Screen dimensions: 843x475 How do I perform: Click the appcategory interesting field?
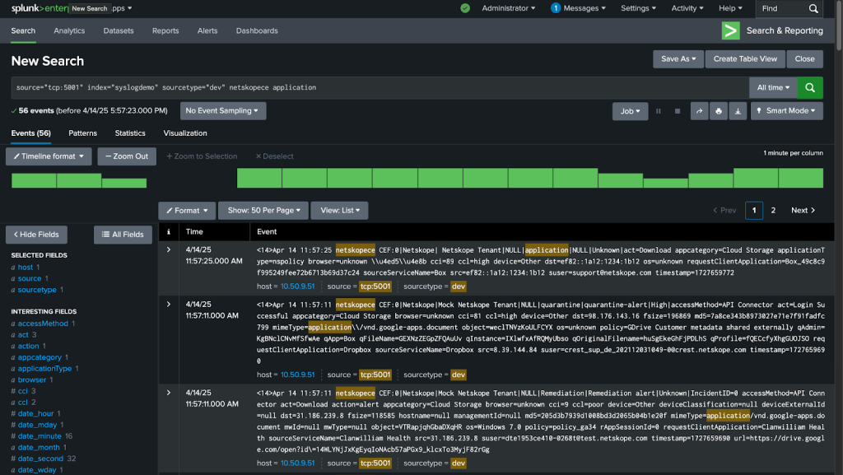pyautogui.click(x=40, y=357)
